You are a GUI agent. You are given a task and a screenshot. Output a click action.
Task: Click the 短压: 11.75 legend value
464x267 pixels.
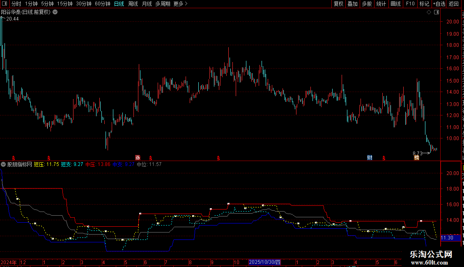46,164
